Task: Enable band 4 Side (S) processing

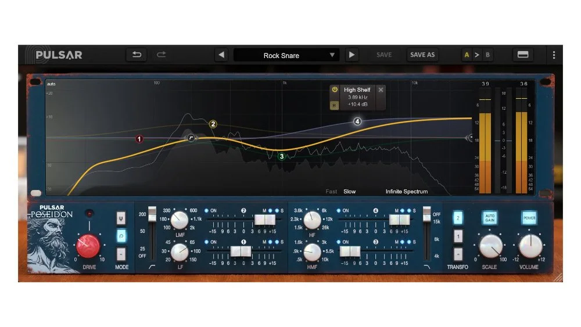Action: pyautogui.click(x=409, y=210)
